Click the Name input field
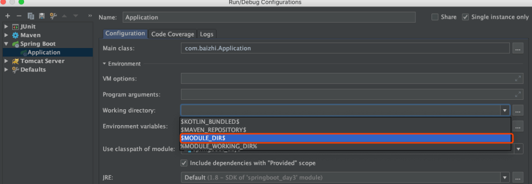This screenshot has height=184, width=532. [x=269, y=17]
